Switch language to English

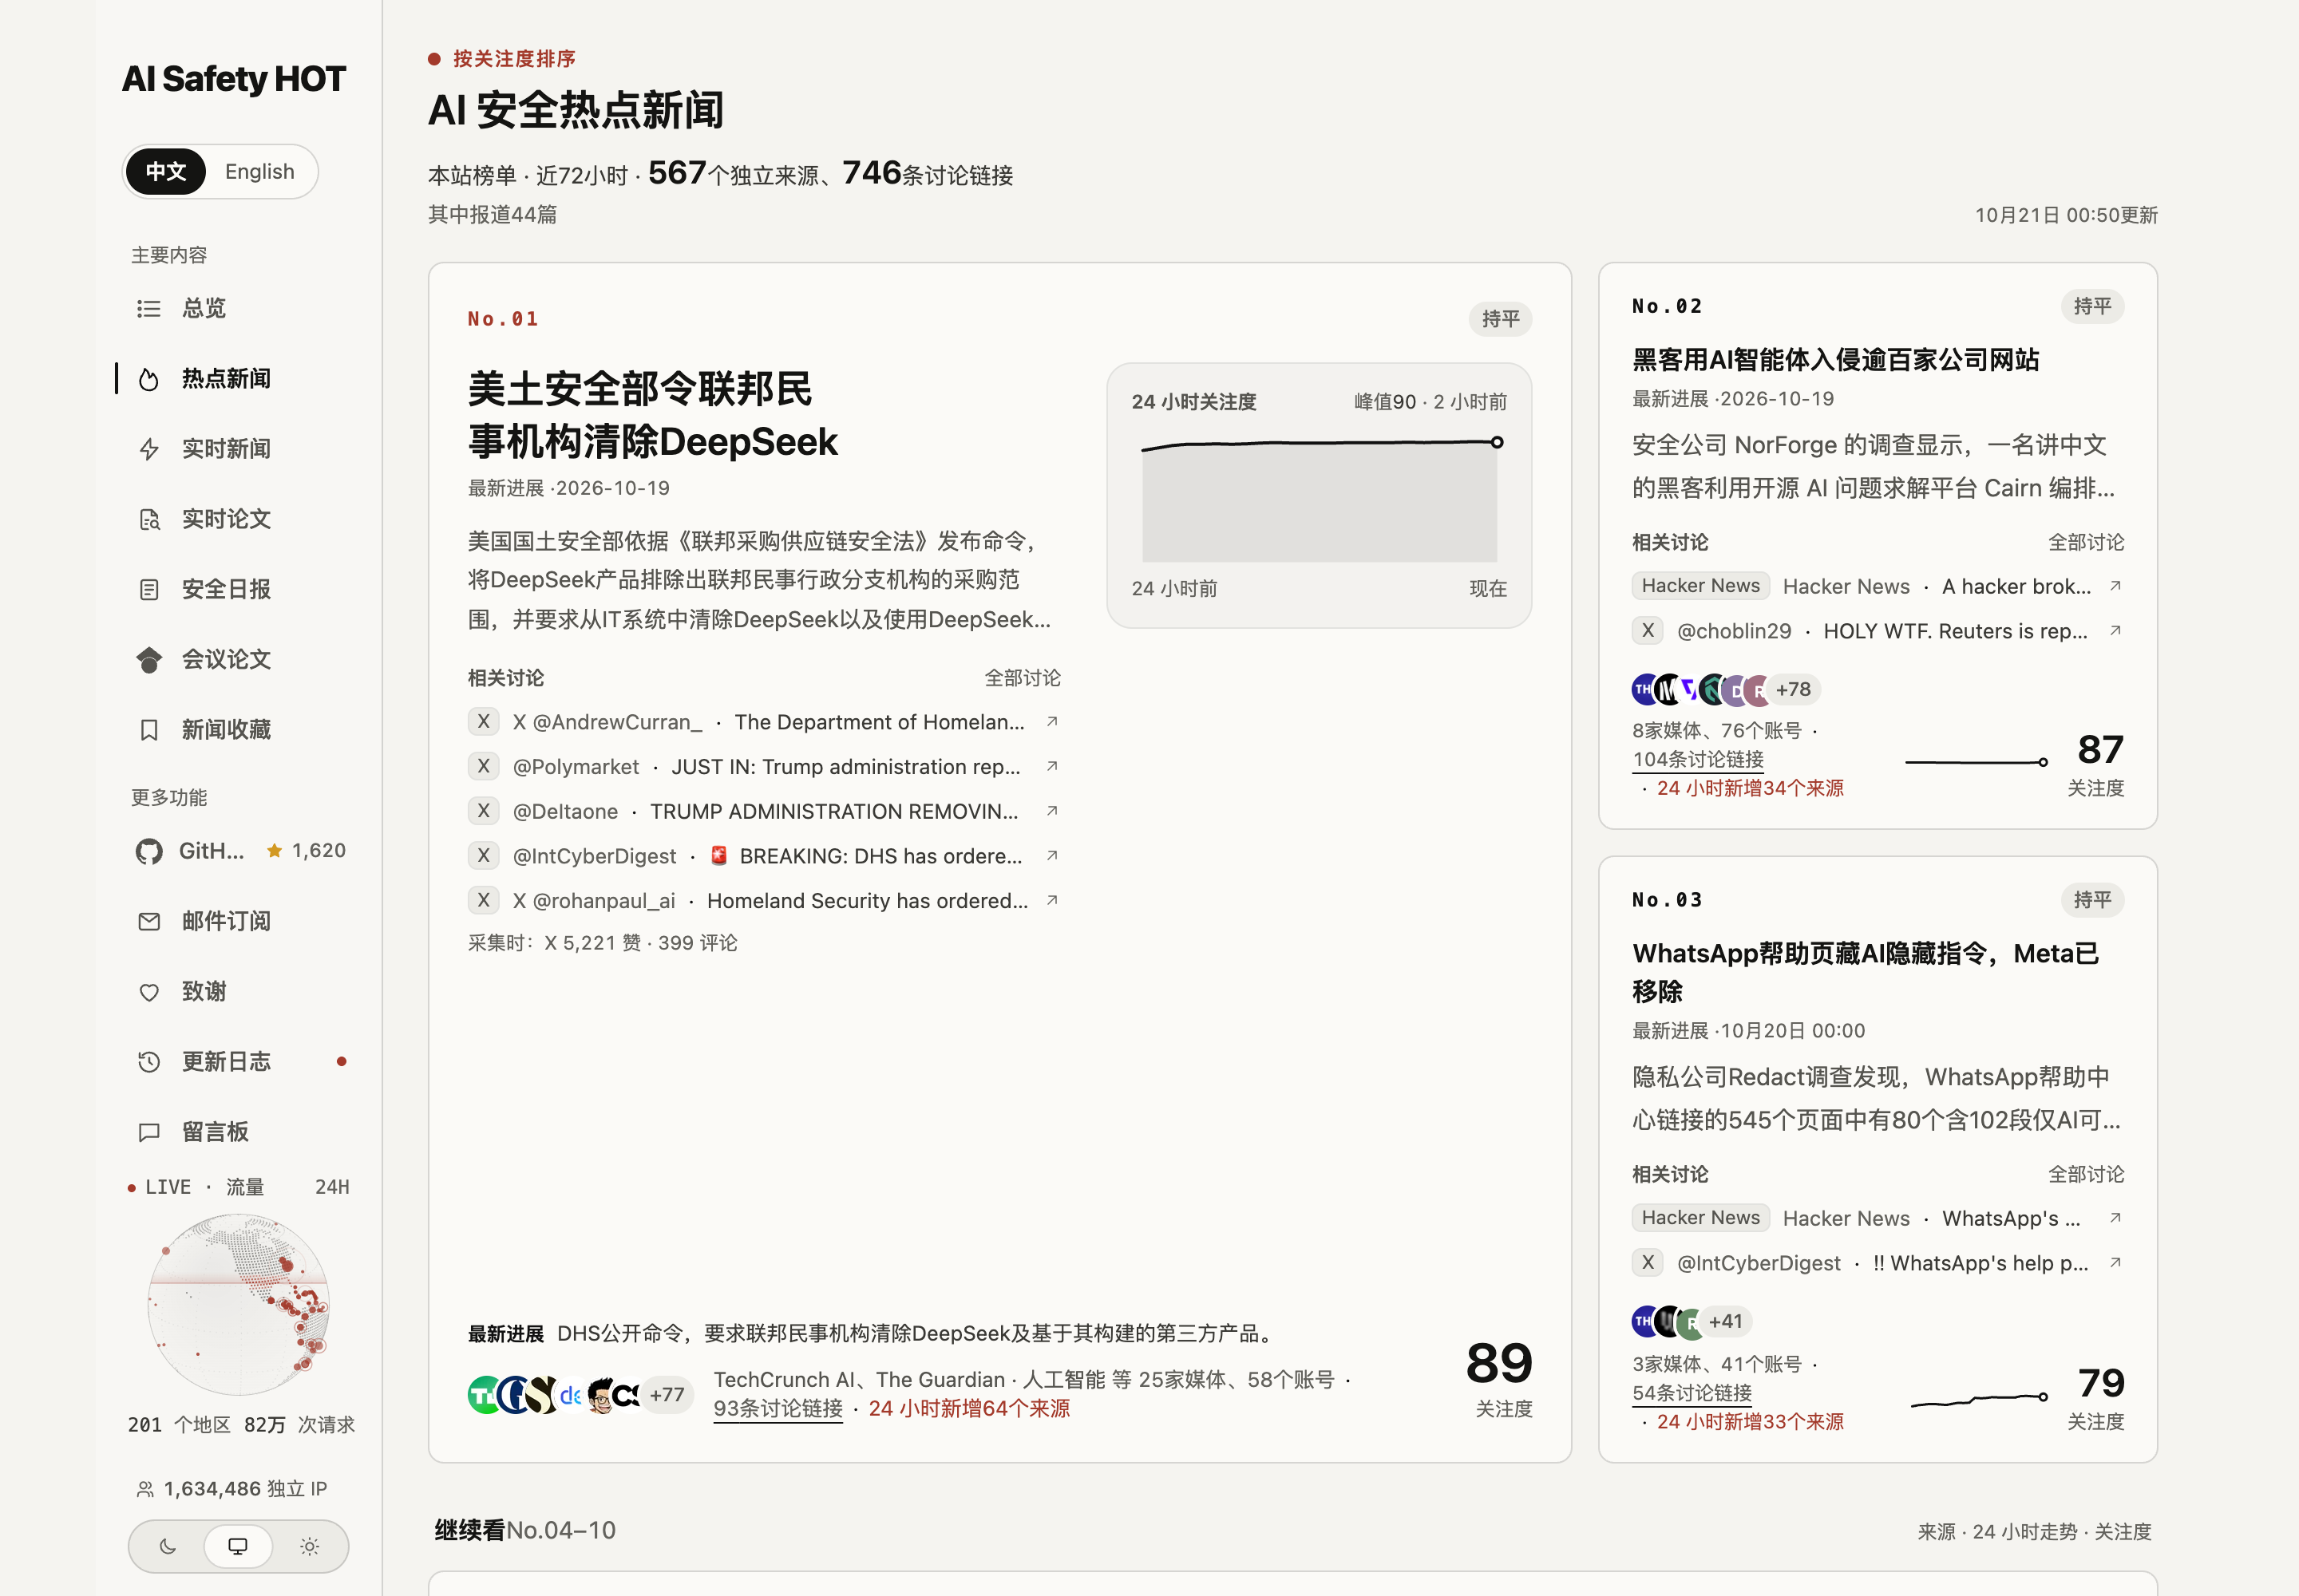point(260,171)
